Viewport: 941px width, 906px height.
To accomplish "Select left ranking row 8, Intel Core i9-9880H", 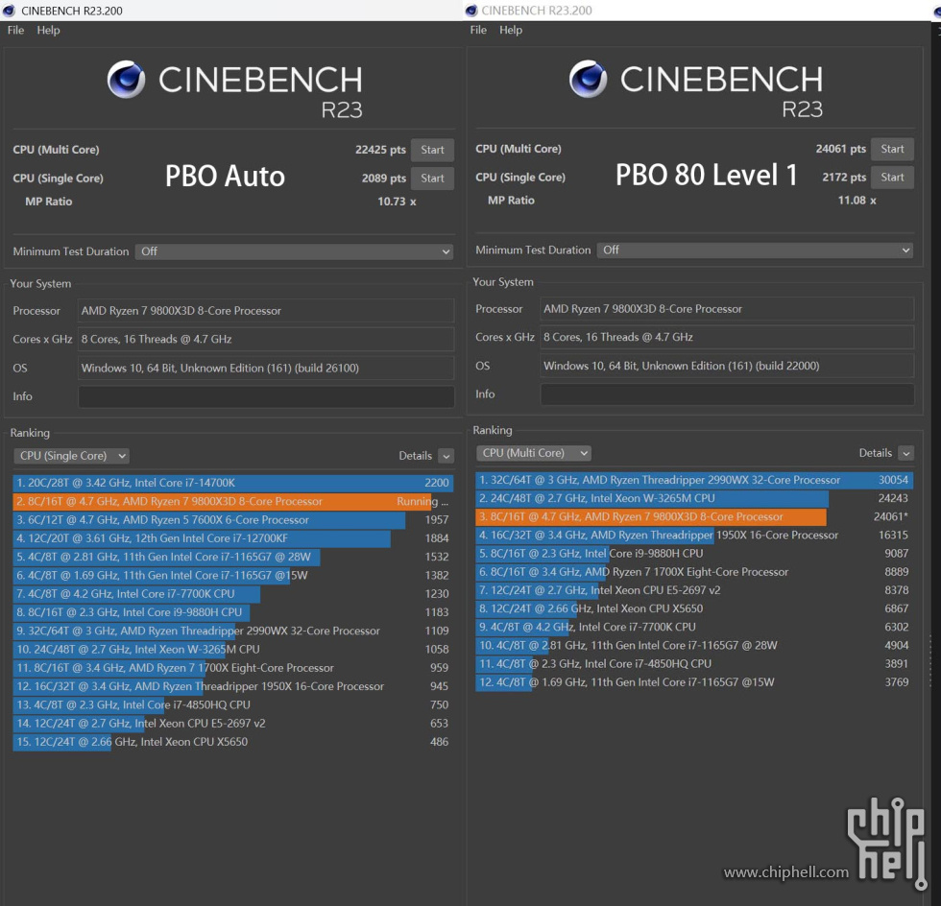I will click(x=232, y=612).
